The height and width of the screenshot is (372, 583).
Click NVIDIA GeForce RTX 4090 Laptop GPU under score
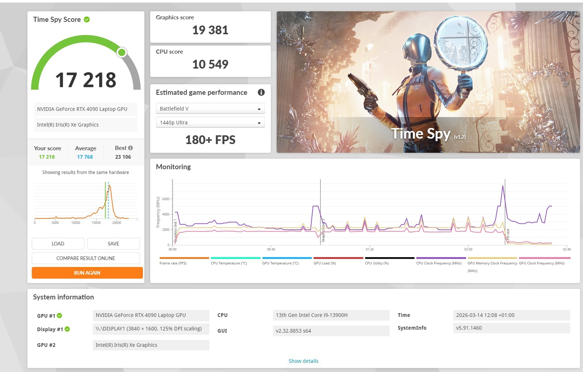86,109
